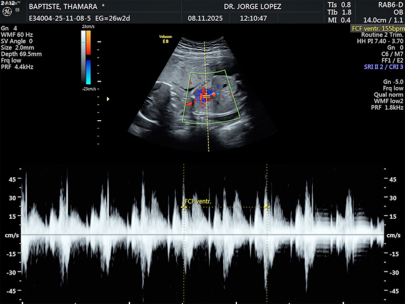Click the red-orange color velocity scale bar
This screenshot has width=405, height=304.
88,42
